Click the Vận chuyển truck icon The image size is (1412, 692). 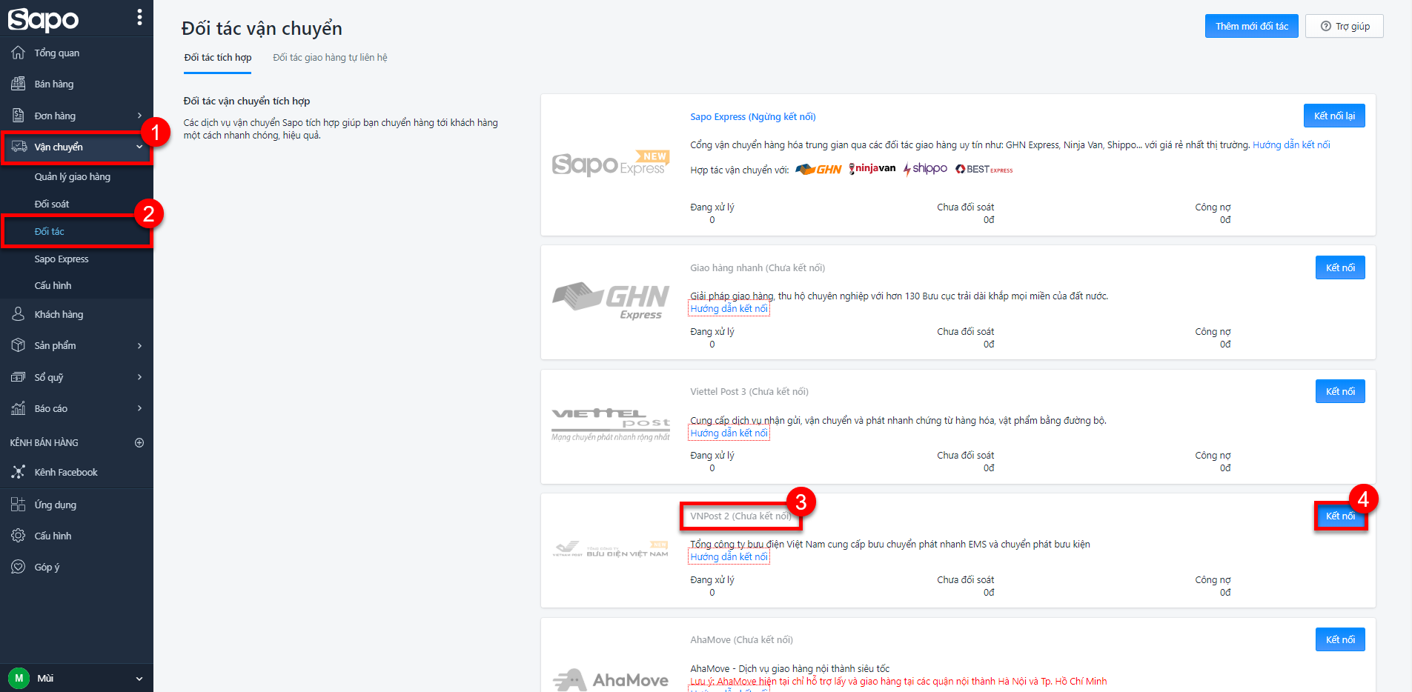coord(19,147)
